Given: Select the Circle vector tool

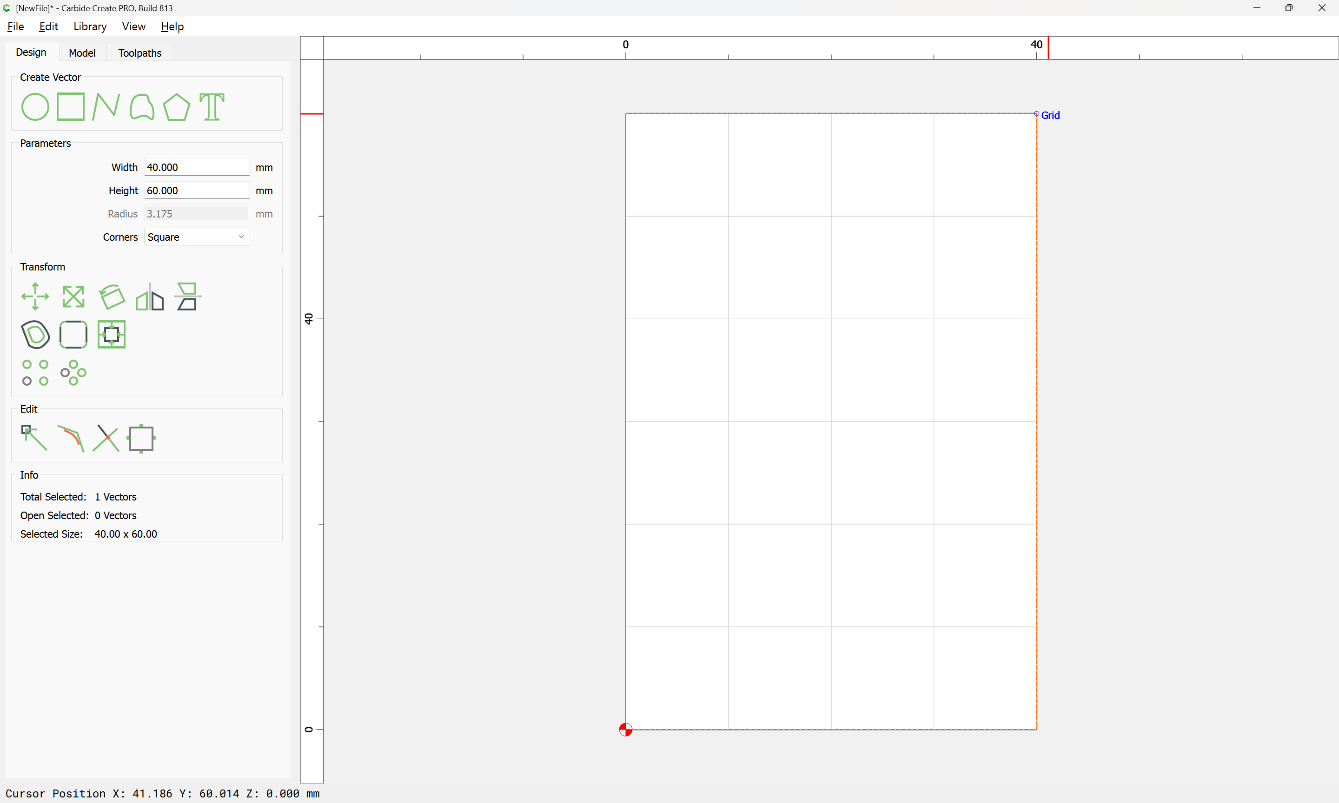Looking at the screenshot, I should tap(35, 106).
